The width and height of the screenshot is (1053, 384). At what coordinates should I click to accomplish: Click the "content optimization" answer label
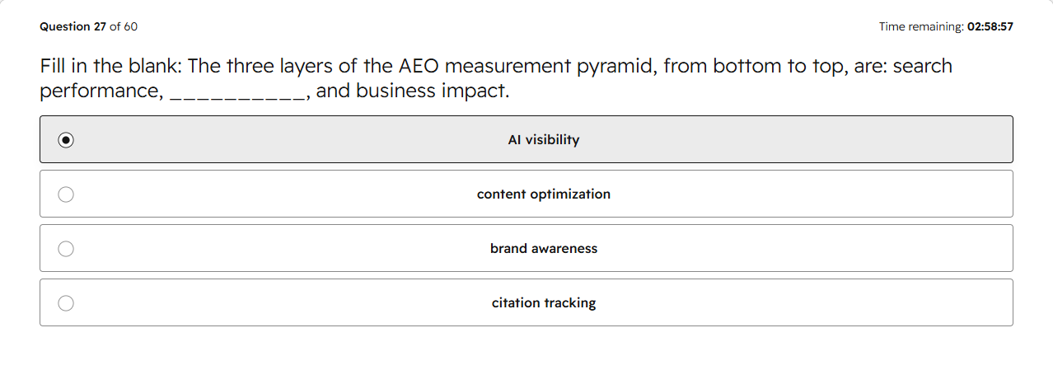coord(544,194)
